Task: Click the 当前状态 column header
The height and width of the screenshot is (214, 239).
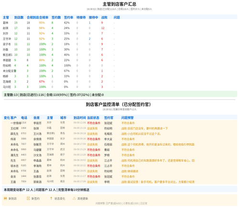Action: pyautogui.click(x=93, y=118)
